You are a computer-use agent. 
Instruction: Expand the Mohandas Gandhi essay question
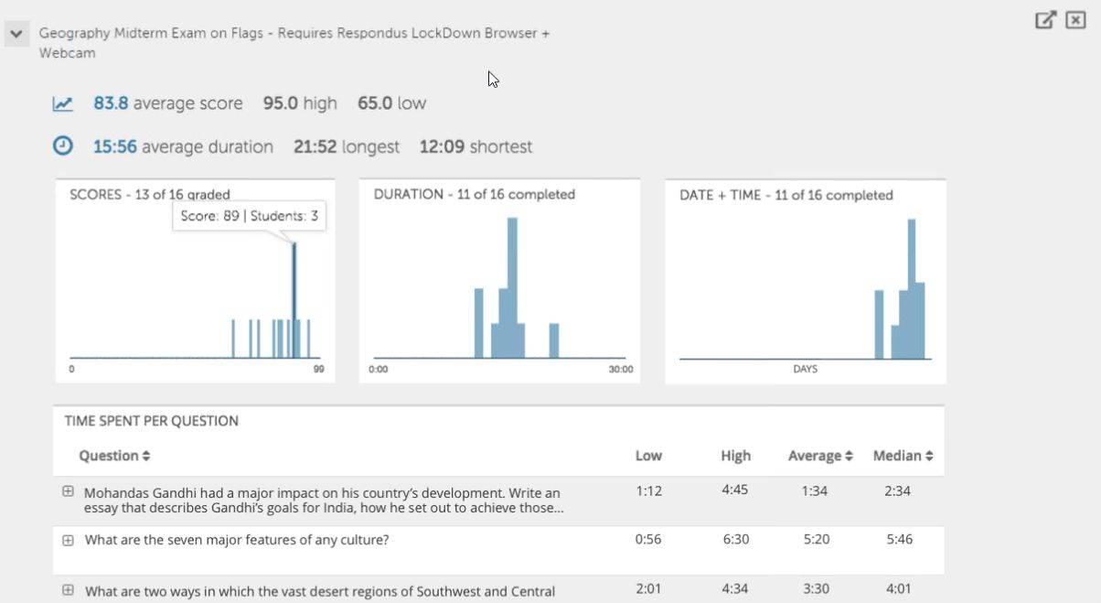click(x=68, y=491)
